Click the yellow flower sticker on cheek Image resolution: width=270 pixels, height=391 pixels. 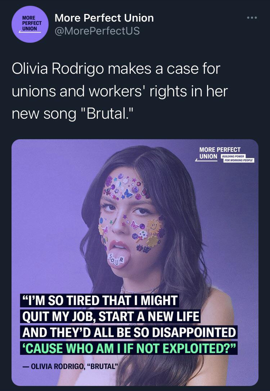[x=153, y=240]
